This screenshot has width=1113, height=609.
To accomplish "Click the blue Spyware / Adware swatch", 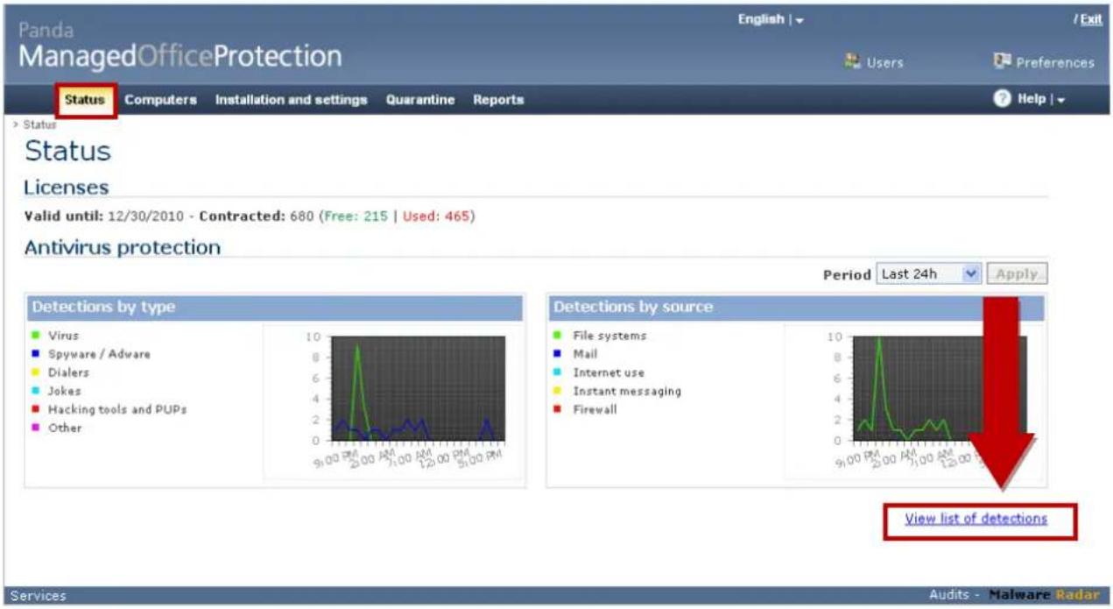I will (35, 354).
